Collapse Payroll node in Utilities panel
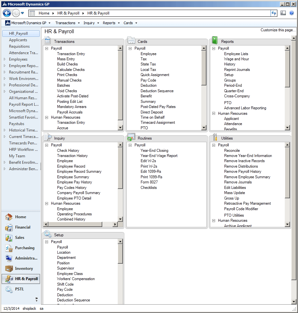The height and width of the screenshot is (313, 298). (x=214, y=145)
